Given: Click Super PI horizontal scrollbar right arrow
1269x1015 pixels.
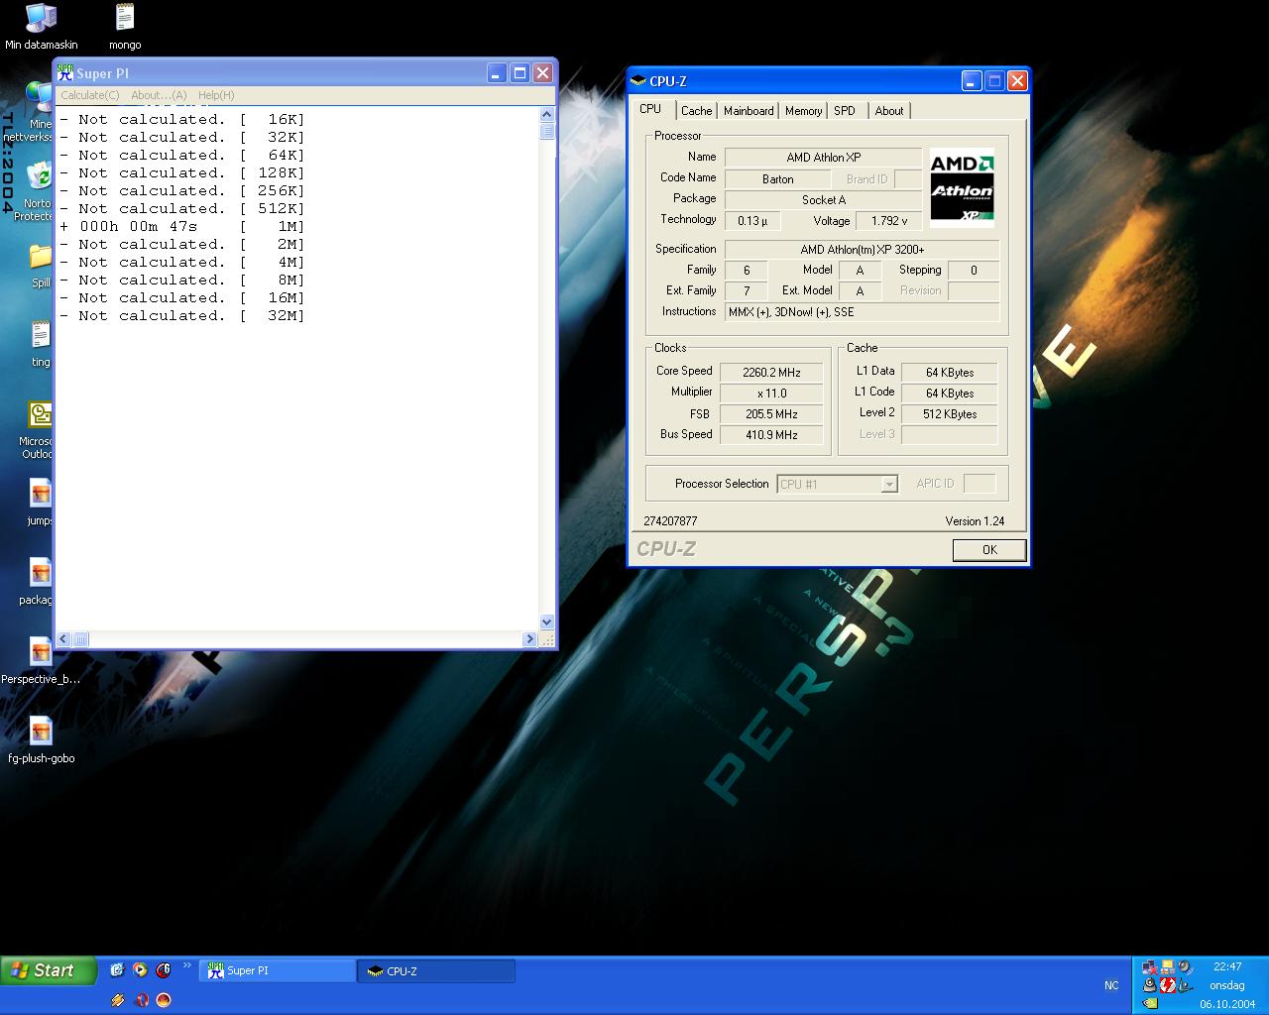Looking at the screenshot, I should click(x=529, y=639).
